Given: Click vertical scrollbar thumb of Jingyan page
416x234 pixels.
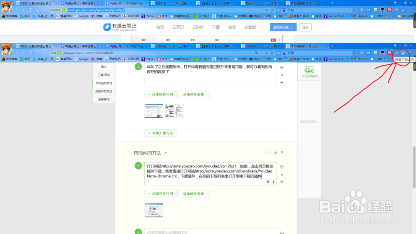Looking at the screenshot, I should click(x=414, y=167).
